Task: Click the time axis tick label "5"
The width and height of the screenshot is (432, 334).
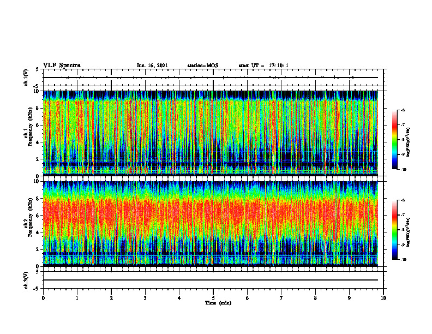Action: pos(213,298)
